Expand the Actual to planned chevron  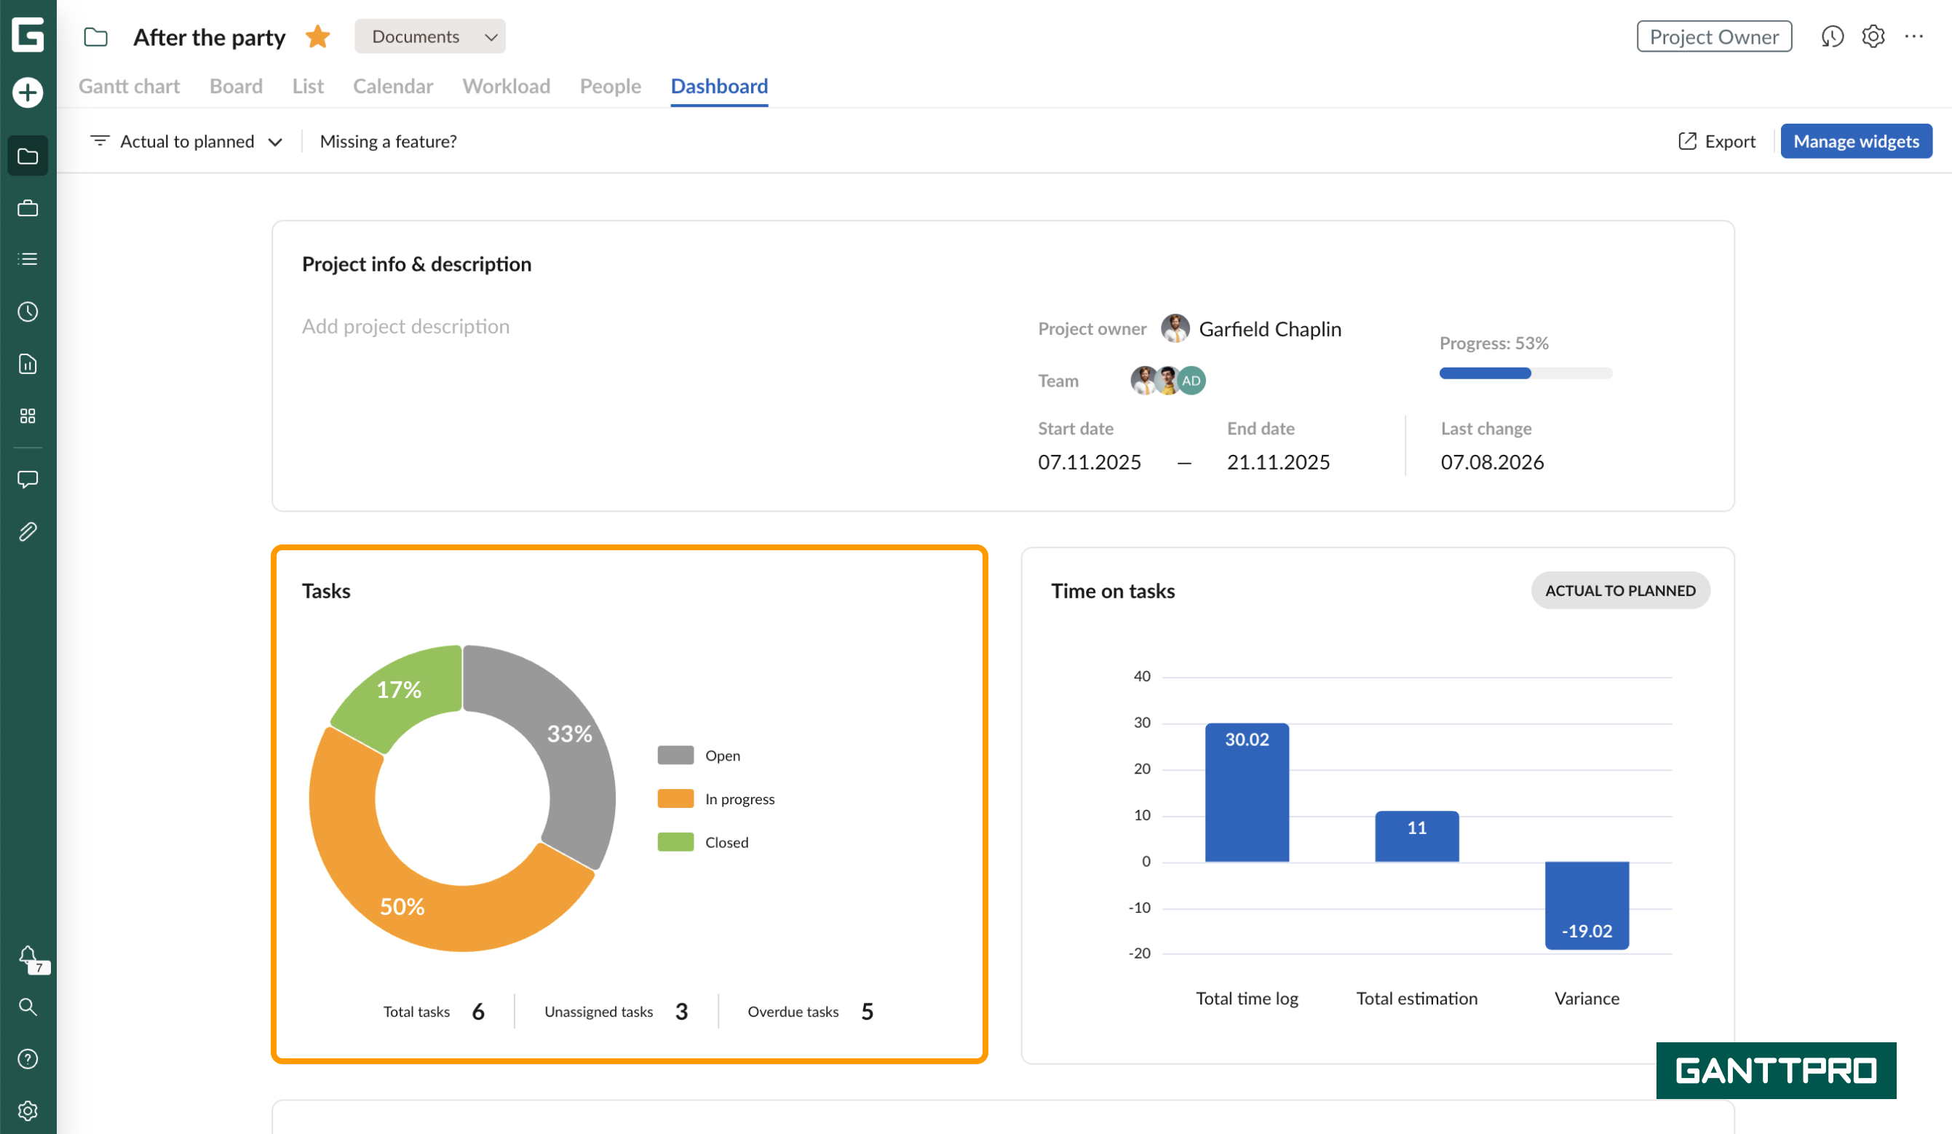[x=275, y=142]
